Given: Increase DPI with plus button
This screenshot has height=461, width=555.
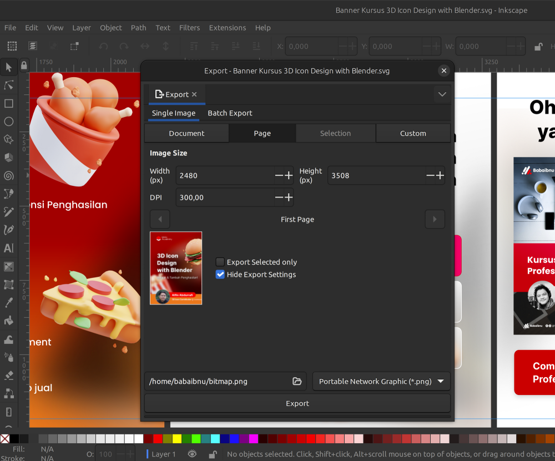Looking at the screenshot, I should click(289, 197).
